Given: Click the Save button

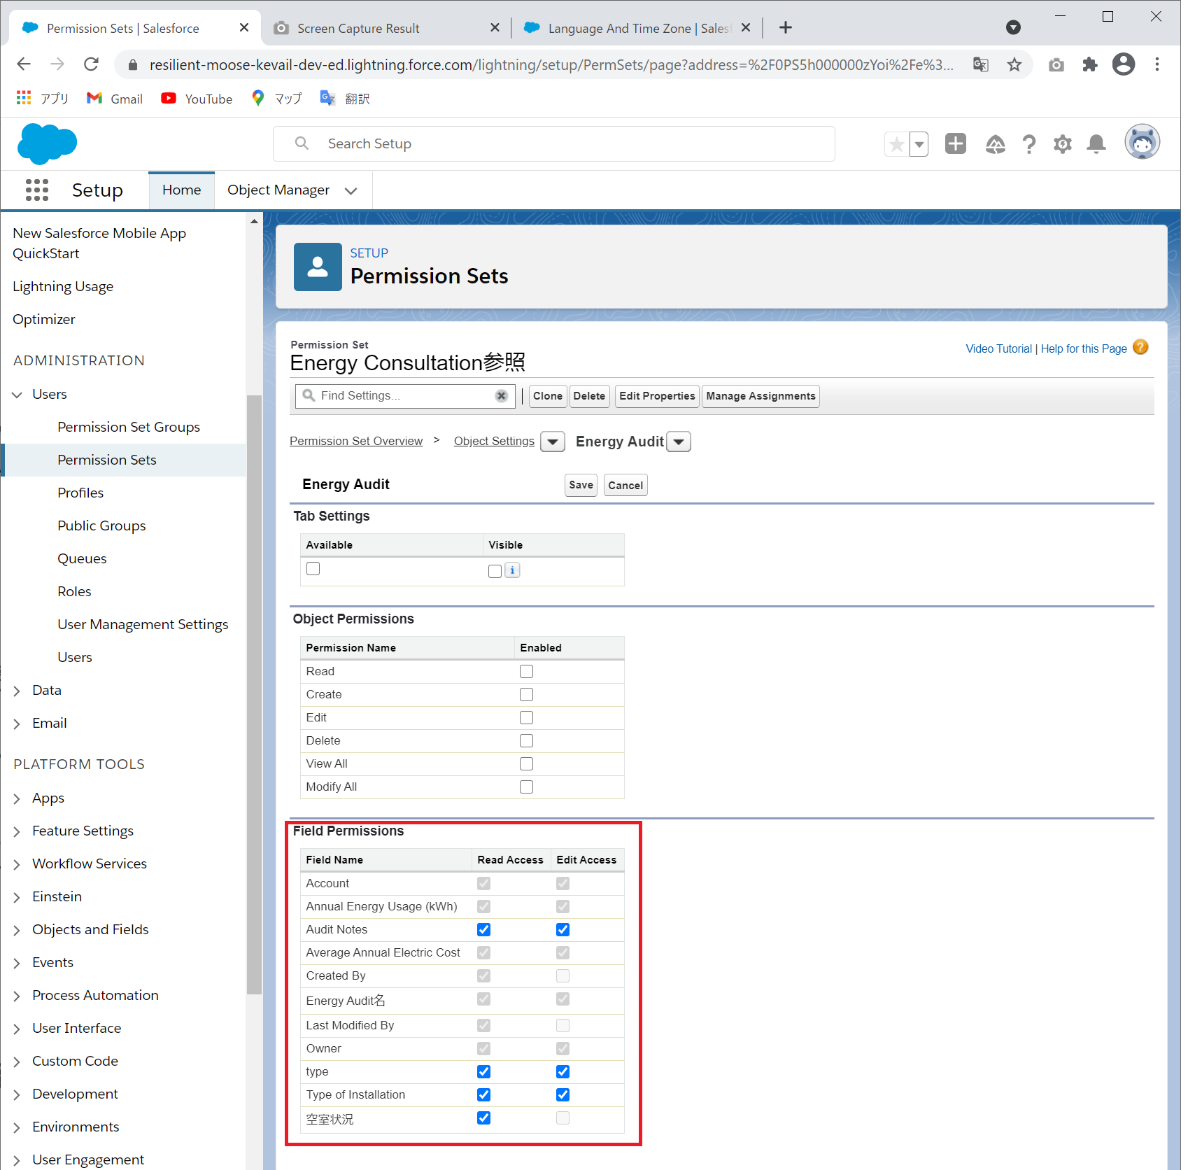Looking at the screenshot, I should (581, 485).
